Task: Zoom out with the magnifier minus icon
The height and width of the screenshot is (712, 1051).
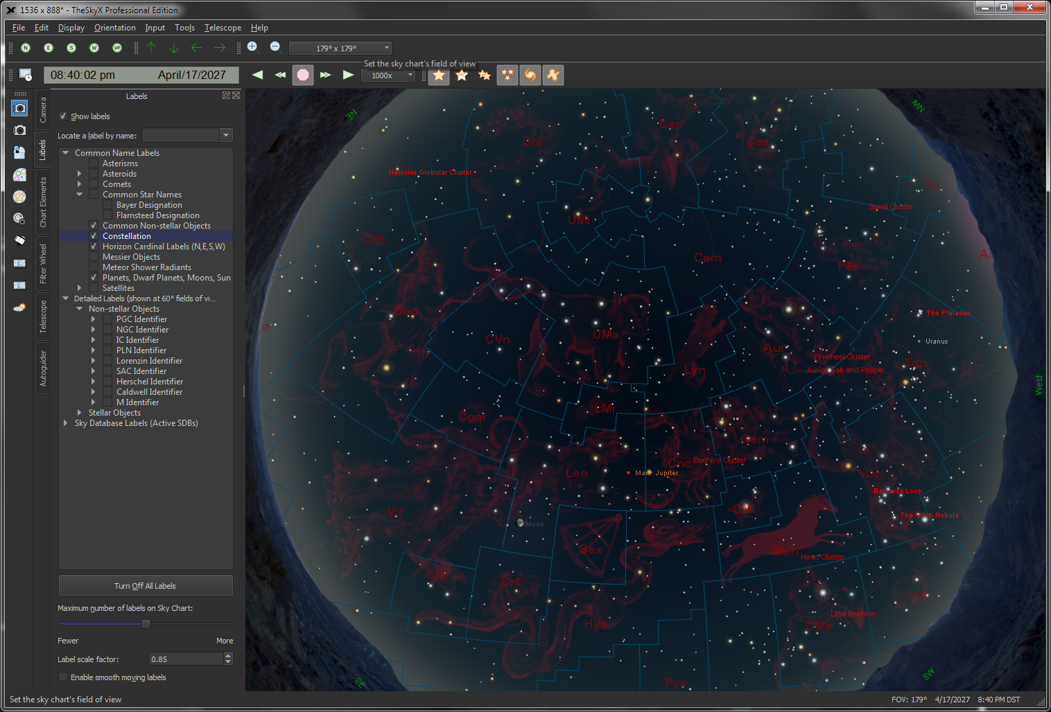Action: [x=275, y=47]
